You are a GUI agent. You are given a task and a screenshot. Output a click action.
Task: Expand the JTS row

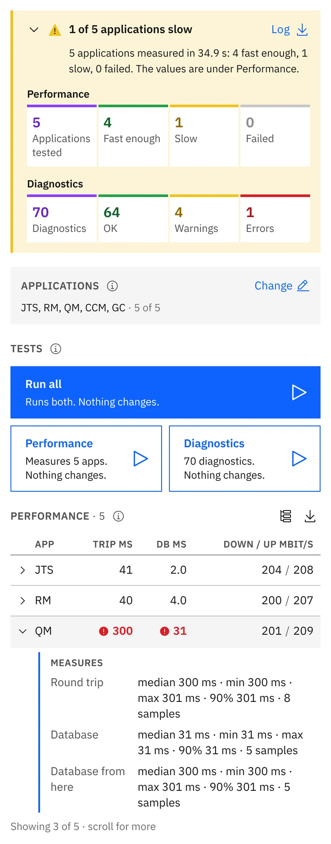[23, 570]
